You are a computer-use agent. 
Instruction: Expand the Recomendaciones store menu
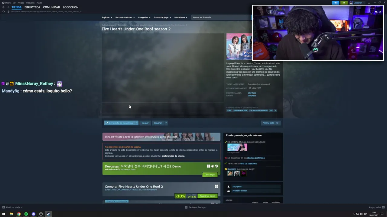[x=125, y=17]
